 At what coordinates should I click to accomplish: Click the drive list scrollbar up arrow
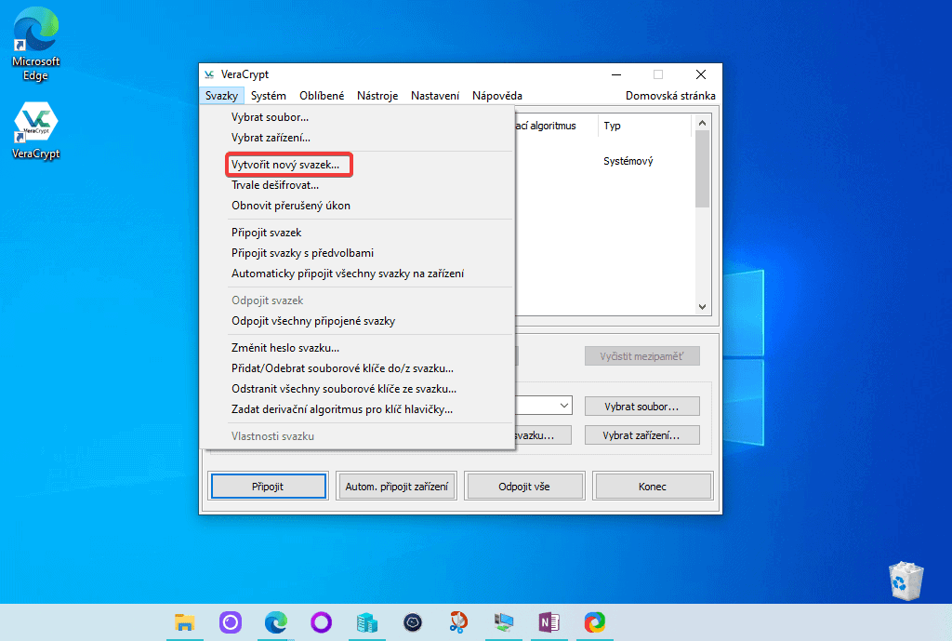[703, 124]
